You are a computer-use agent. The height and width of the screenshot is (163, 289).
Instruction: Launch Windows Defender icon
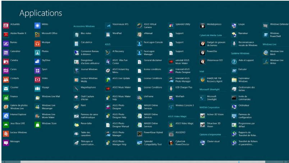[266, 25]
